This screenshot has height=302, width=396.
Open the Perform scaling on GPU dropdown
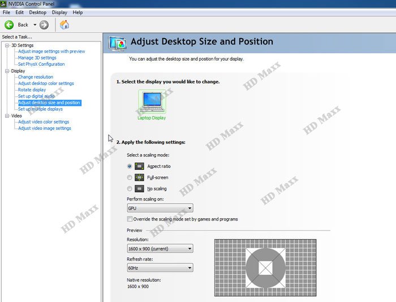pos(160,208)
